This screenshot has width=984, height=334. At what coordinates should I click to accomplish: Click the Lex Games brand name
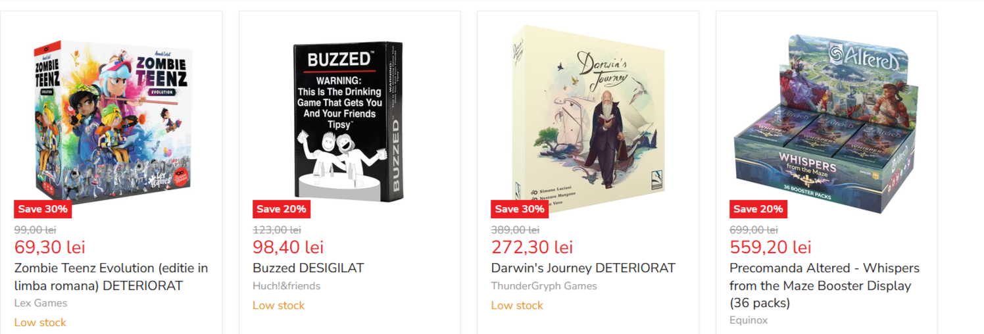41,303
